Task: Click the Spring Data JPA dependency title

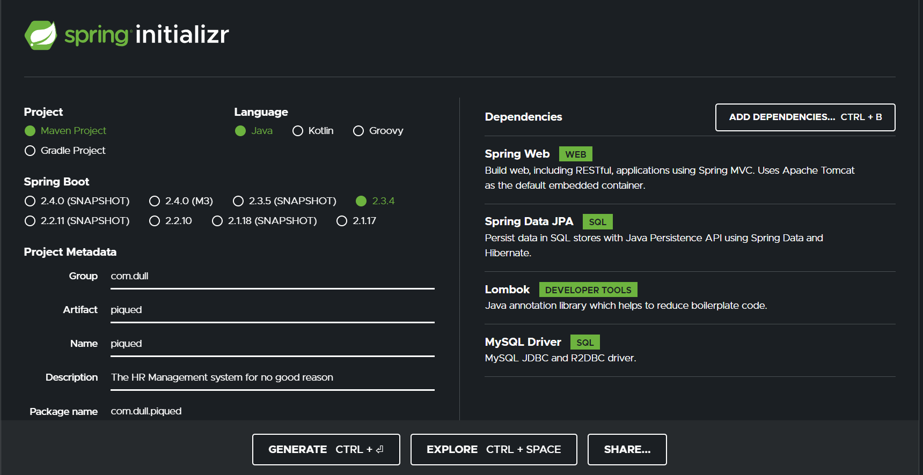Action: pos(529,221)
